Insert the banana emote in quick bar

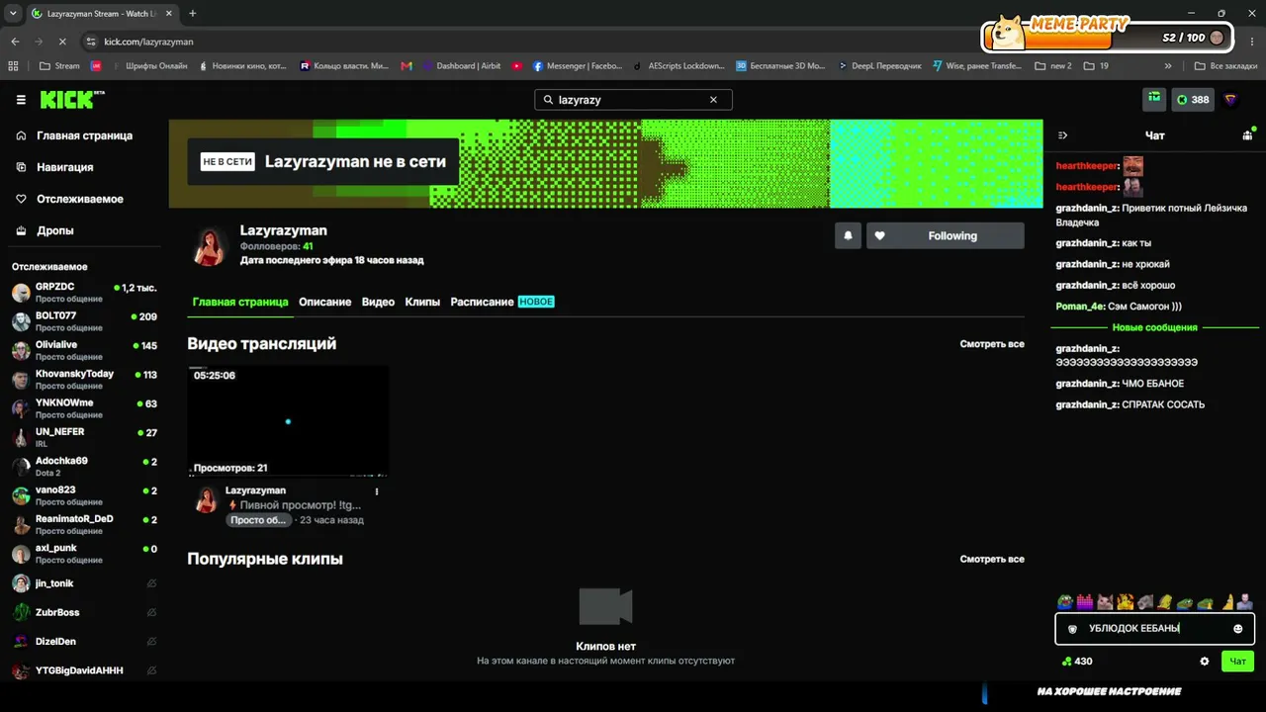point(1227,601)
